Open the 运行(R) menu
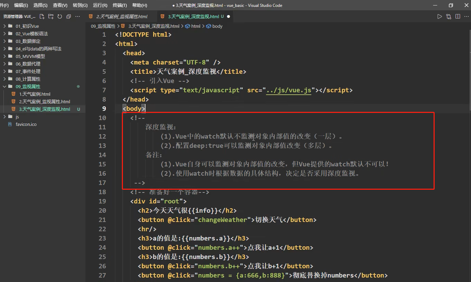The image size is (471, 282). click(100, 5)
